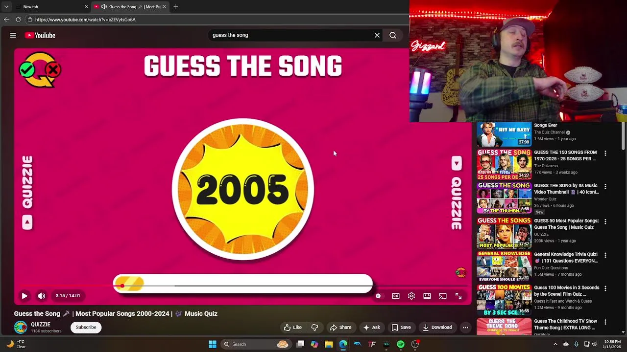Focus the YouTube URL address bar
This screenshot has width=627, height=352.
(x=216, y=20)
